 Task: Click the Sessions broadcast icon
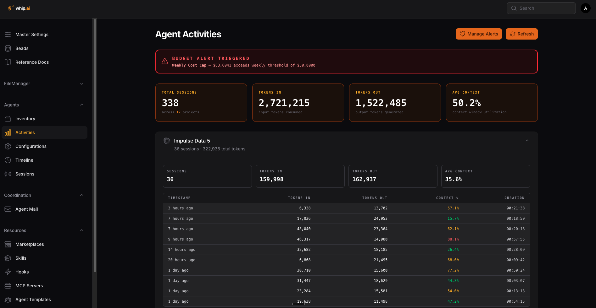point(8,174)
